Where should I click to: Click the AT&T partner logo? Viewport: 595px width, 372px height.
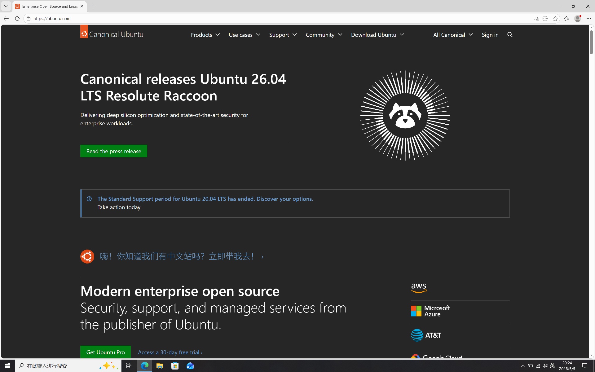tap(426, 335)
